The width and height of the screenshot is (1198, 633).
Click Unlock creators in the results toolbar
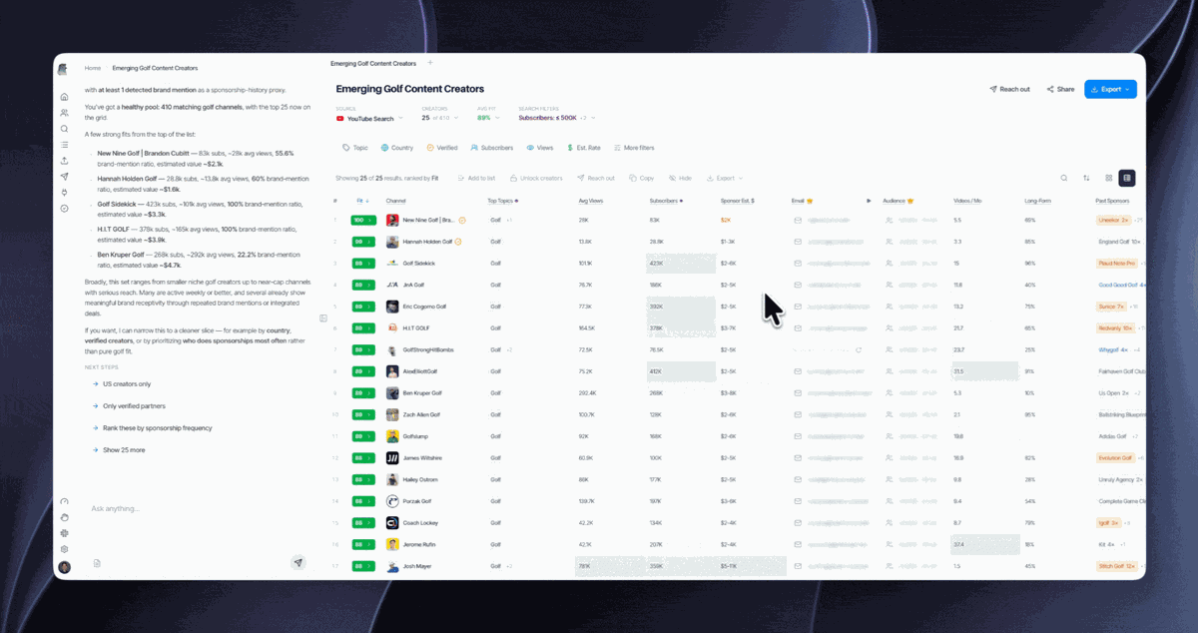(537, 178)
